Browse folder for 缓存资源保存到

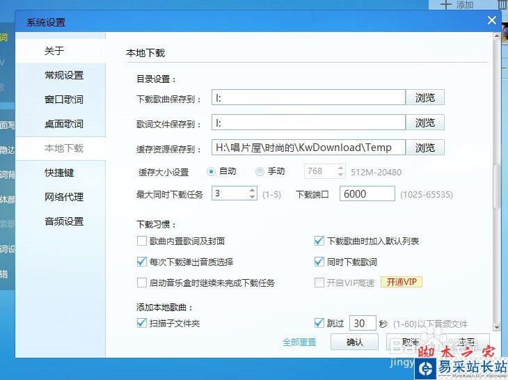point(425,148)
